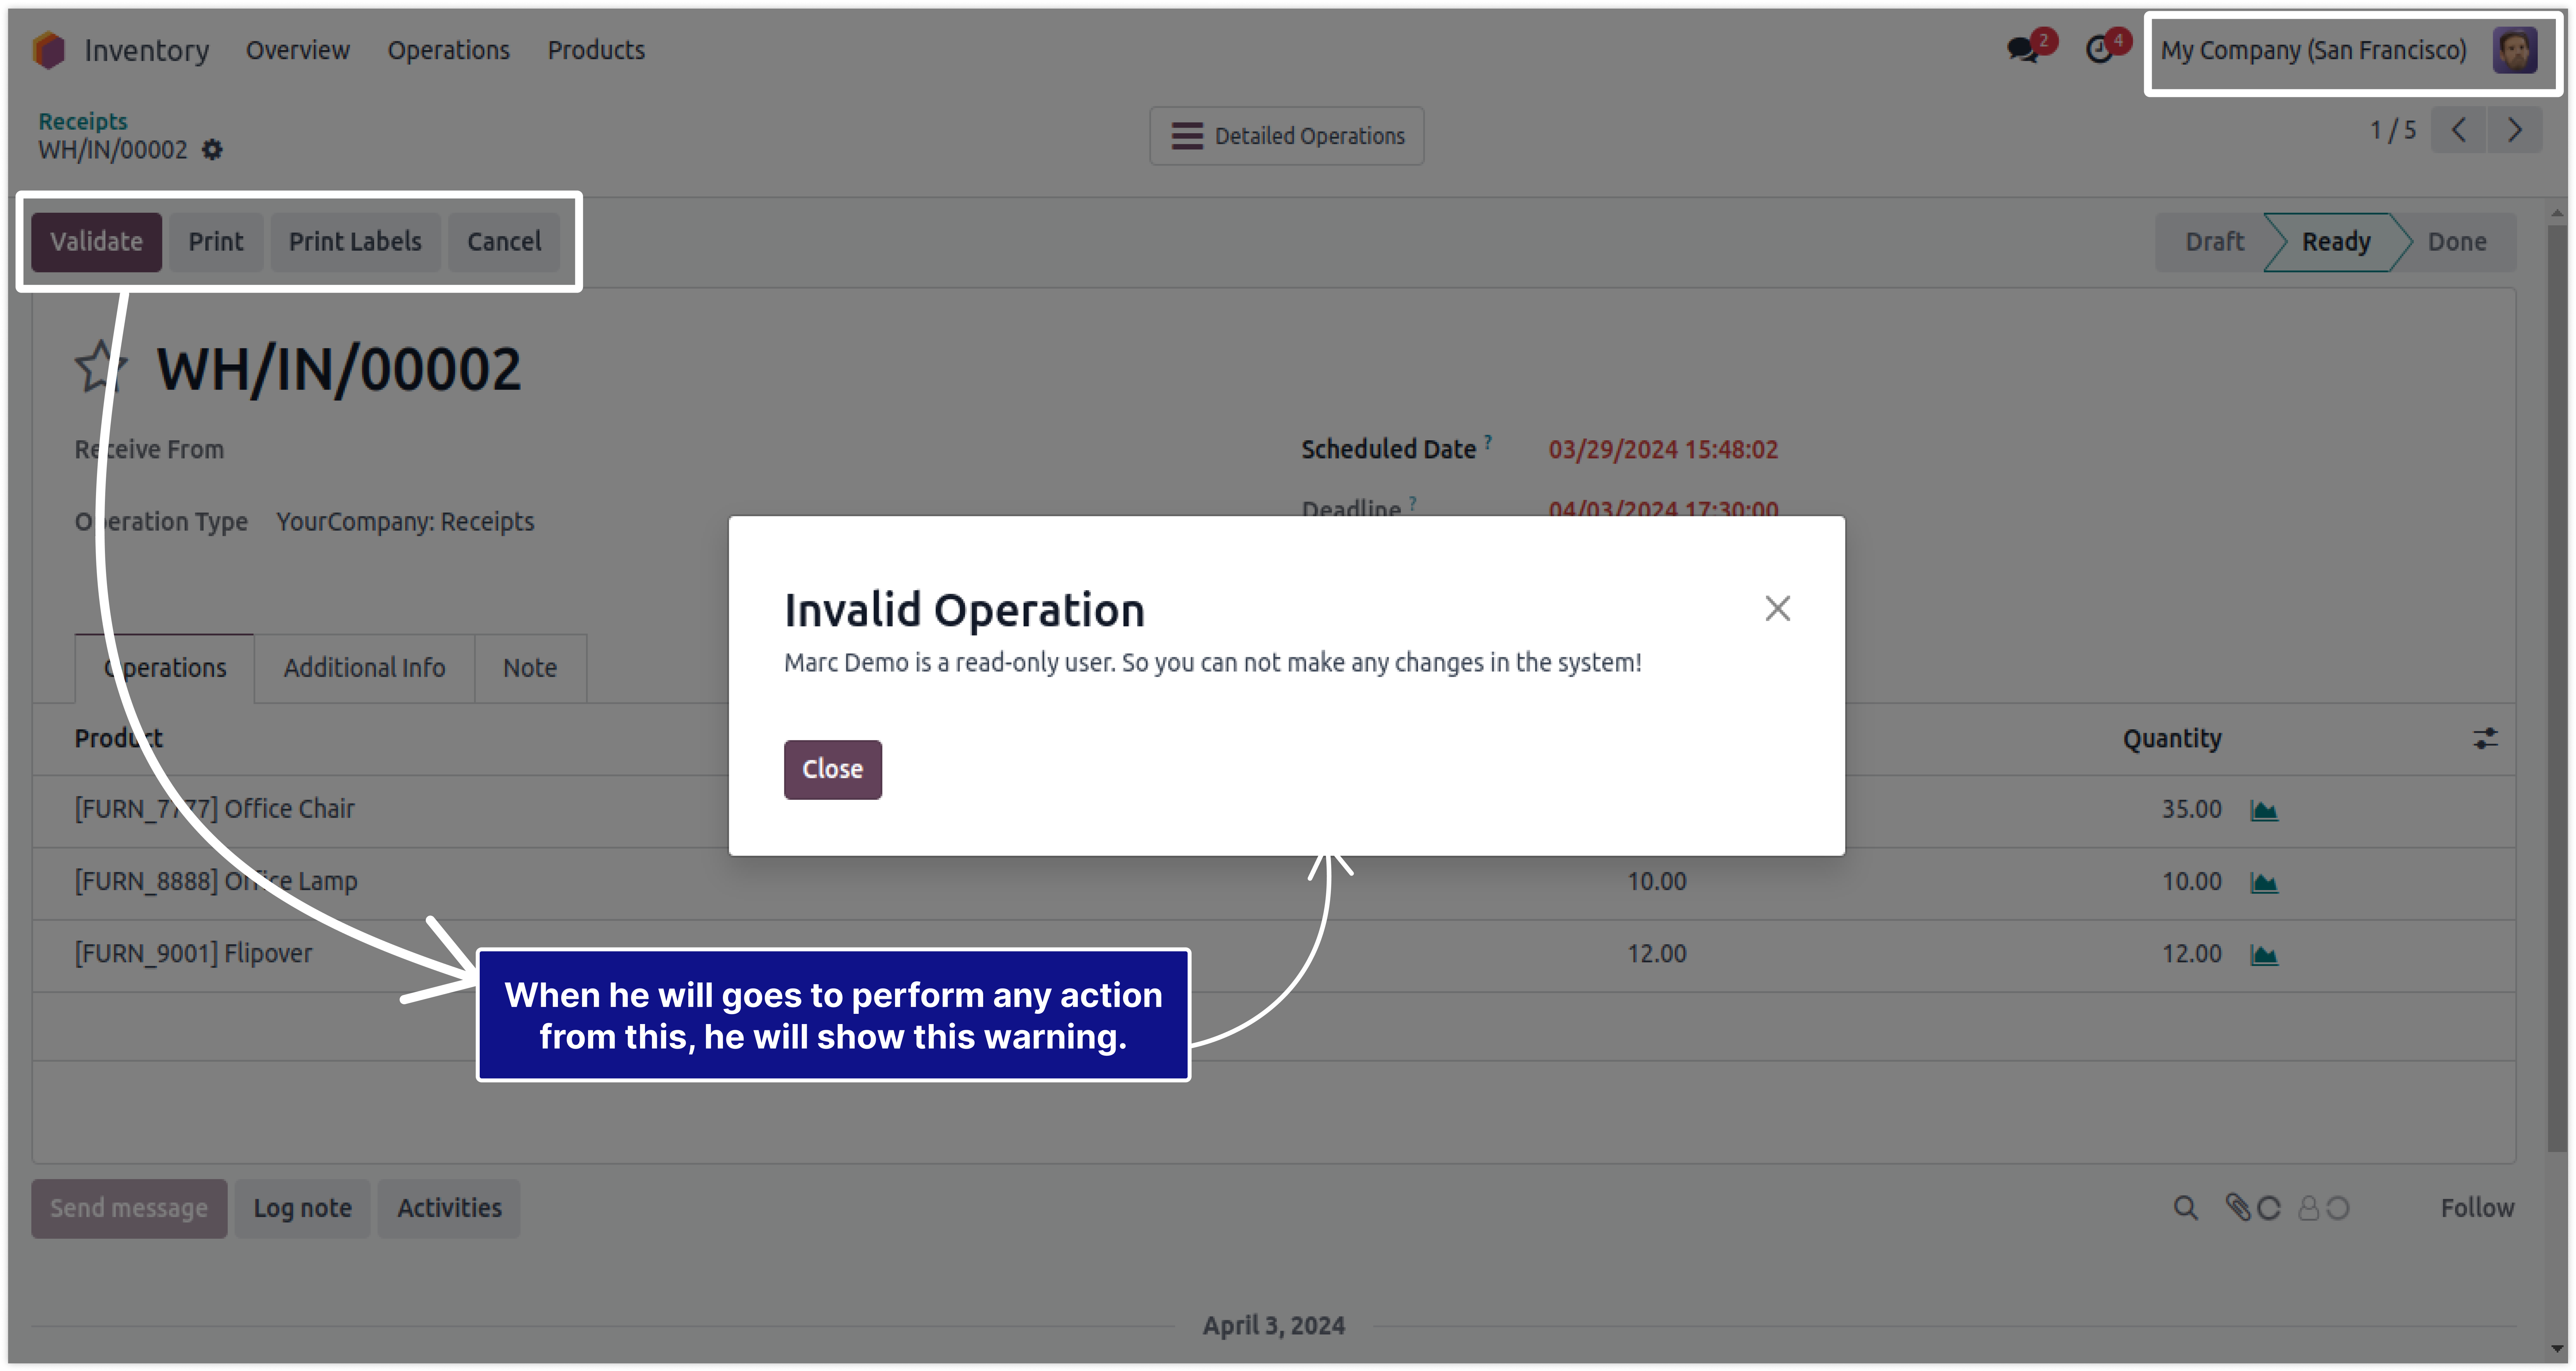Switch to the Note tab
Viewport: 2576px width, 1371px height.
tap(530, 668)
